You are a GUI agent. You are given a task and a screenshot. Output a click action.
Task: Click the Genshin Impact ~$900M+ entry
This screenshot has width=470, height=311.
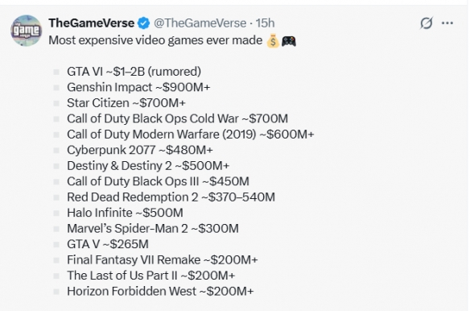pos(138,87)
